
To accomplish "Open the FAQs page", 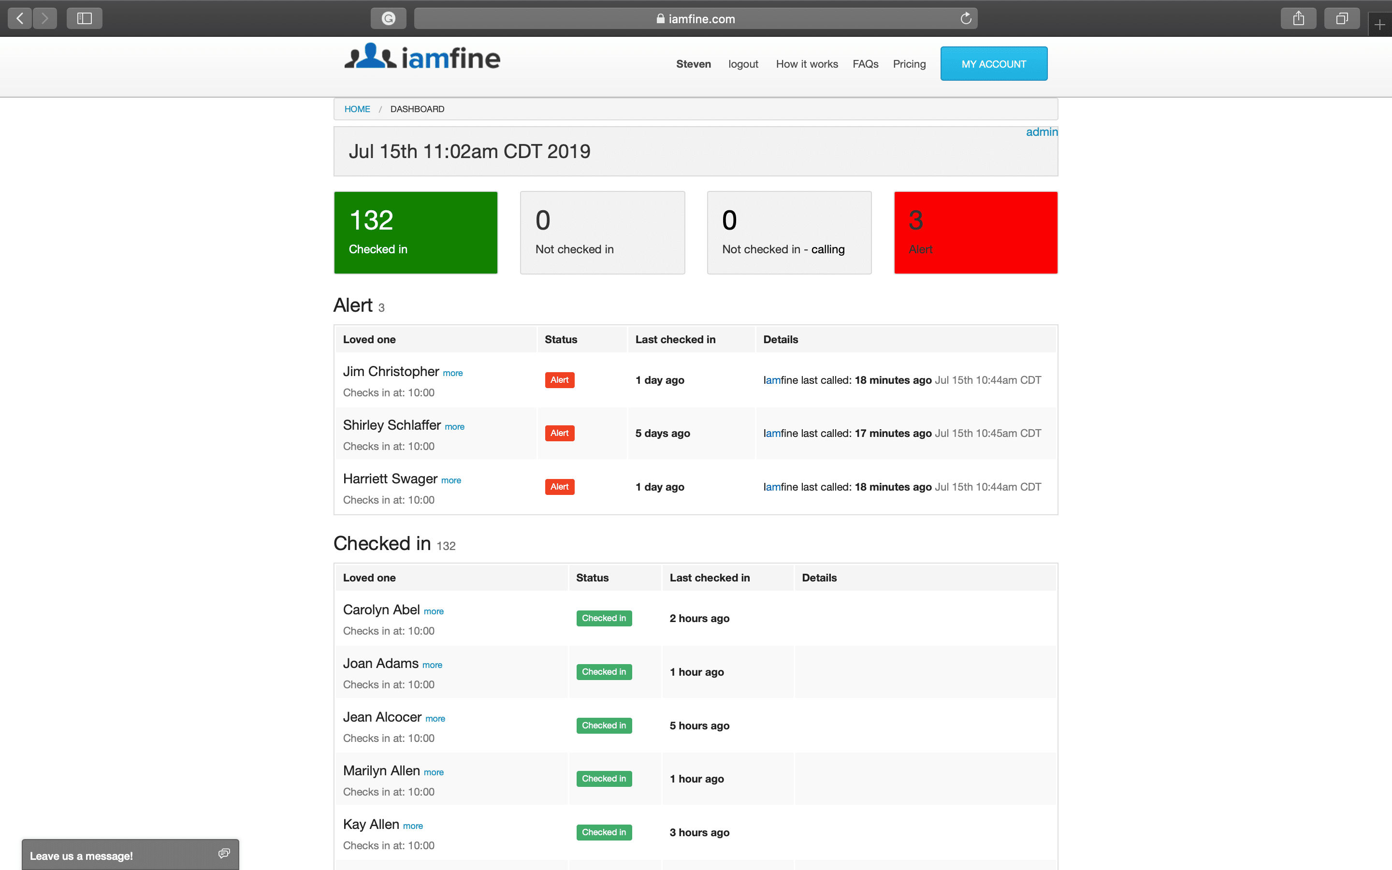I will click(865, 64).
